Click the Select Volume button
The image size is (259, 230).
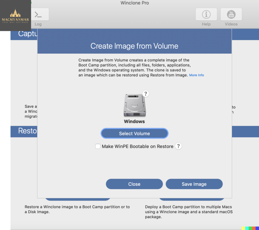tap(135, 133)
